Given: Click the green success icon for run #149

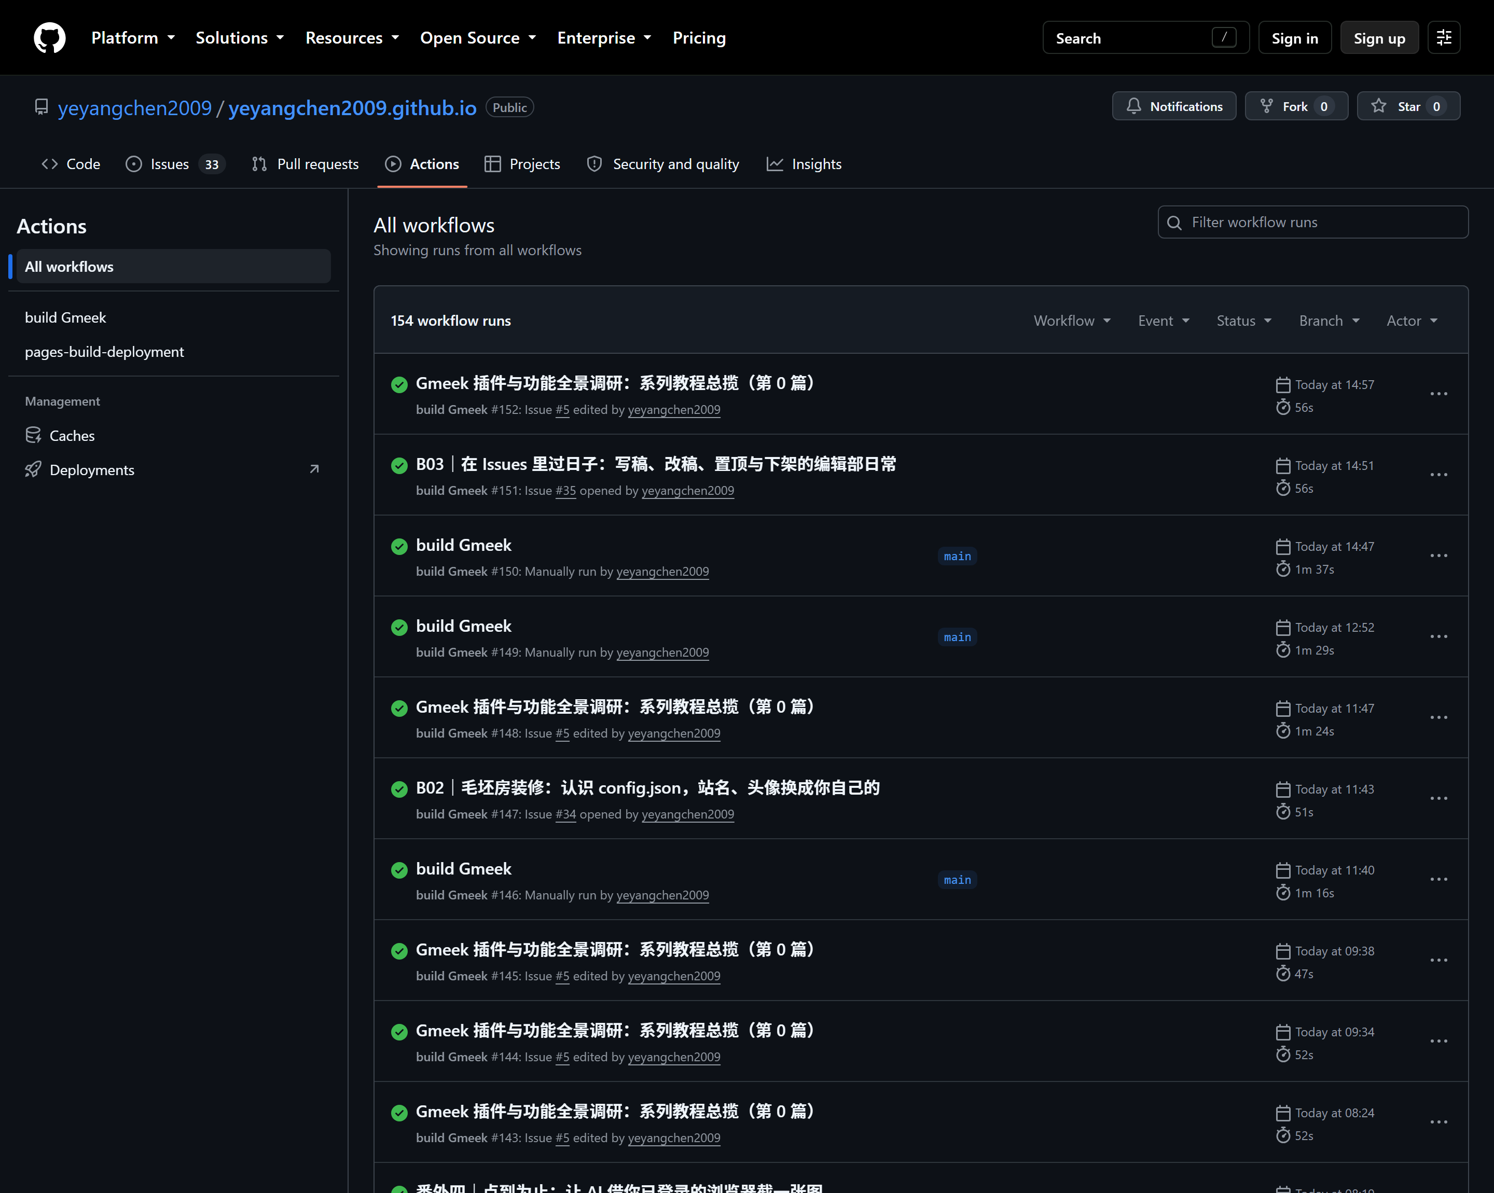Looking at the screenshot, I should click(399, 628).
